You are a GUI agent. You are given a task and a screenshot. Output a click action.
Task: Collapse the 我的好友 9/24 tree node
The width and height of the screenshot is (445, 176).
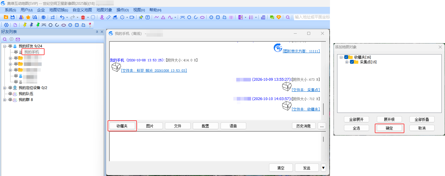coord(4,46)
